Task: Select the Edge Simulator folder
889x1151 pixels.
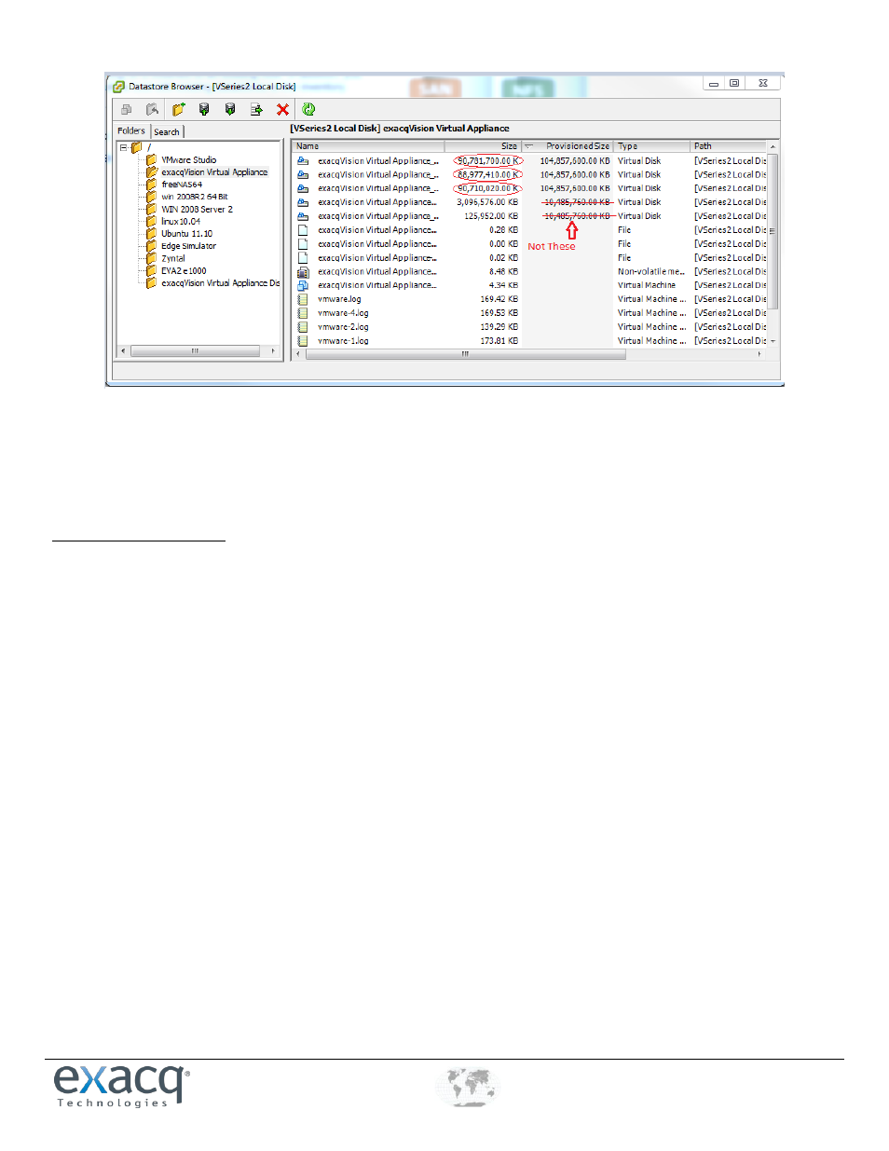Action: point(189,246)
